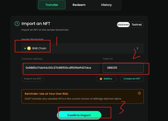Click the green status dot beside BNB Chain

[25, 48]
